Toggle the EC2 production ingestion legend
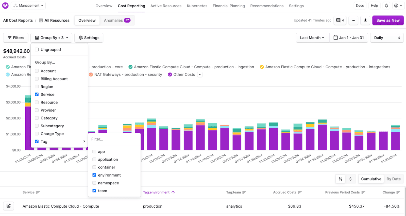This screenshot has height=216, width=406. pyautogui.click(x=130, y=67)
